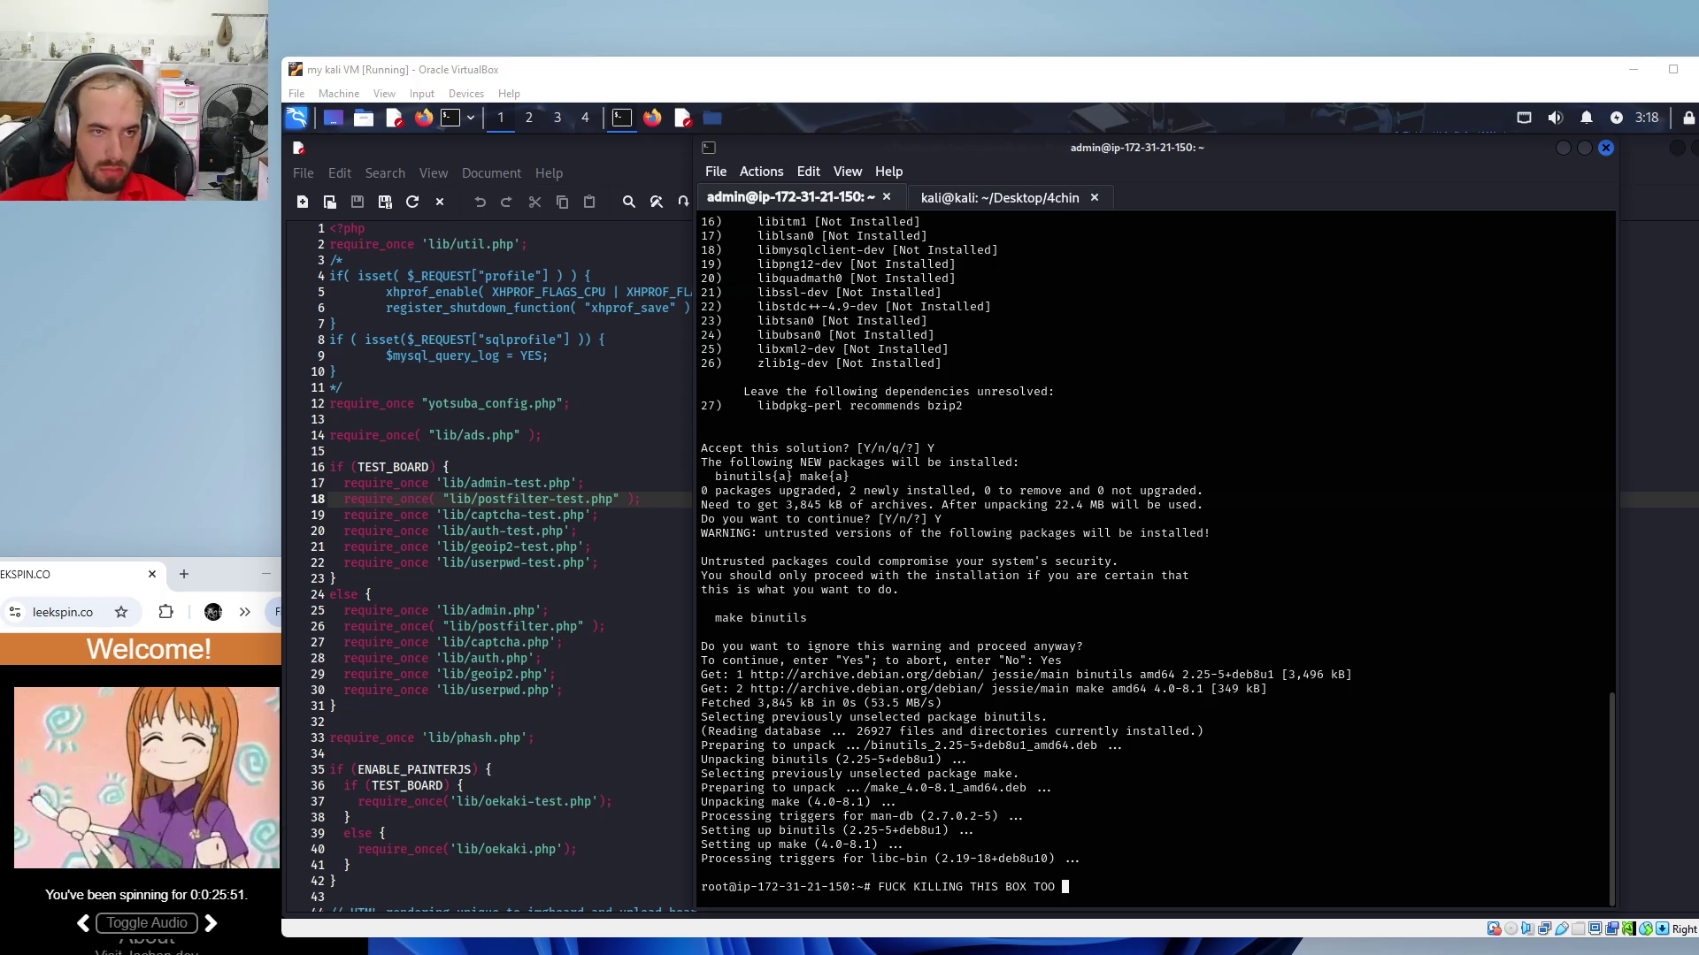Expand the terminal launcher dropdown arrow
1699x955 pixels.
[471, 118]
